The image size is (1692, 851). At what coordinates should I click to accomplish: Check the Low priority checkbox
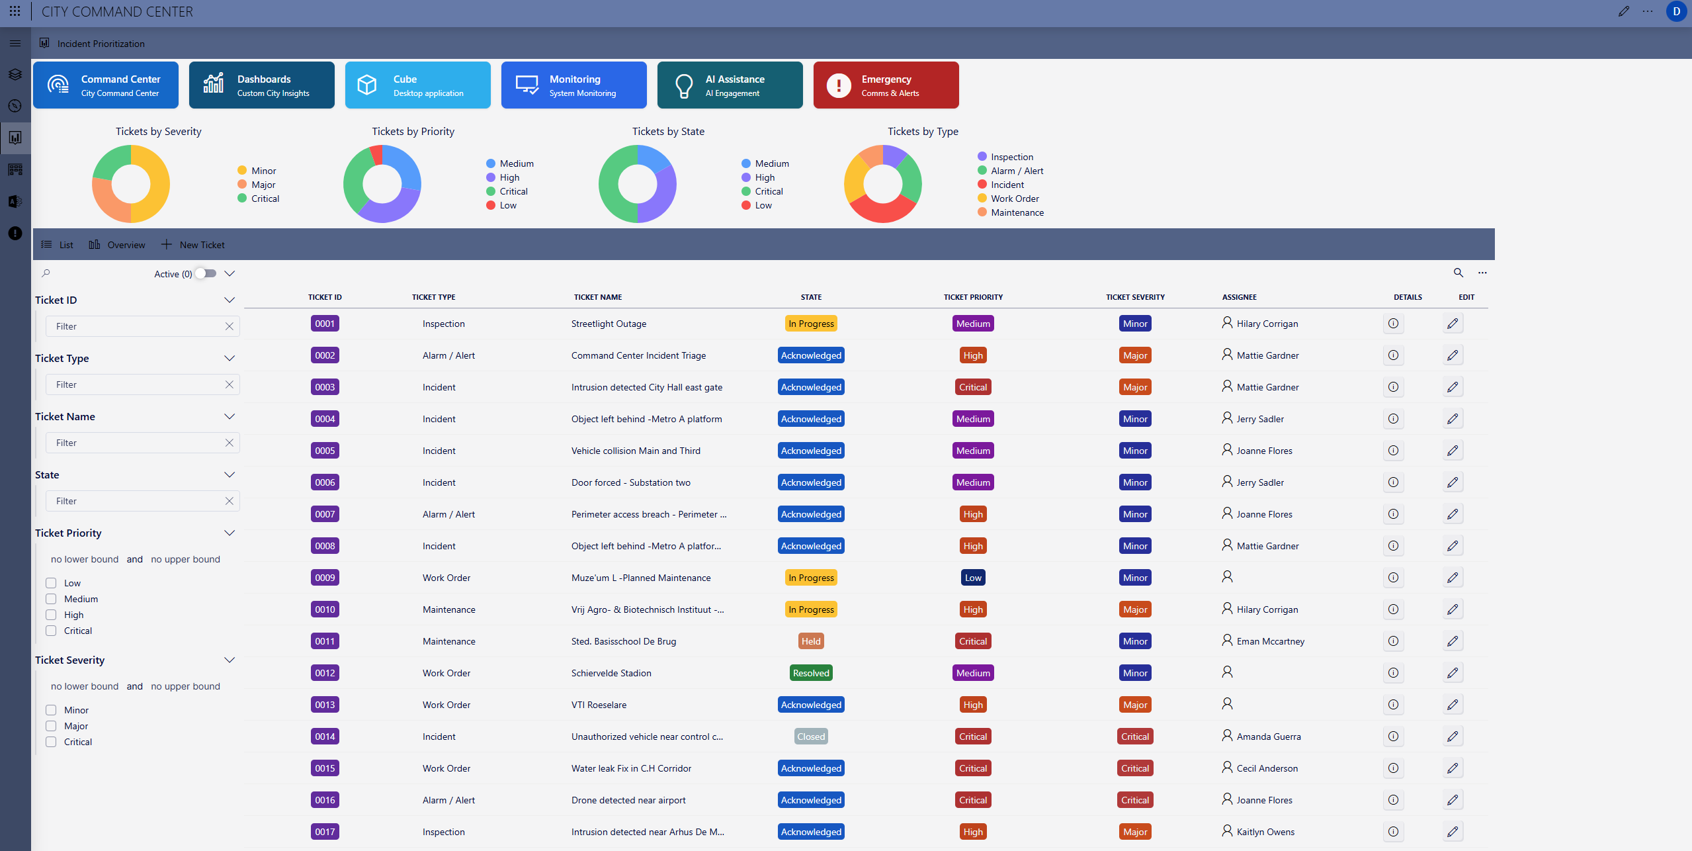(x=51, y=583)
